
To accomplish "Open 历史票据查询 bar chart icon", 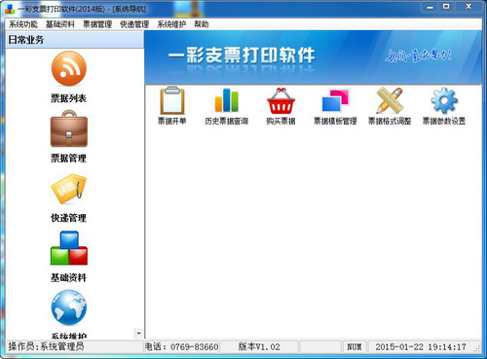I will (x=226, y=100).
